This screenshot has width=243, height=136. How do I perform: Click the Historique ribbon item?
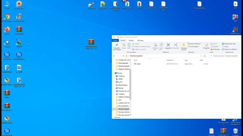[x=215, y=49]
